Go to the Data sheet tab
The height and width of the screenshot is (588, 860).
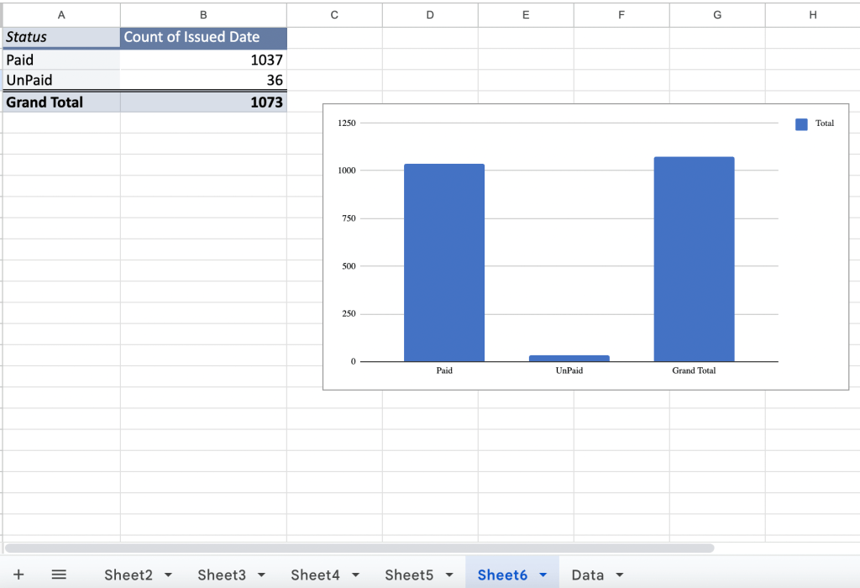pyautogui.click(x=587, y=575)
